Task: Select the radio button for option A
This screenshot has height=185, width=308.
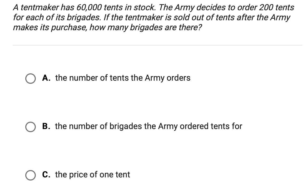Action: (31, 79)
